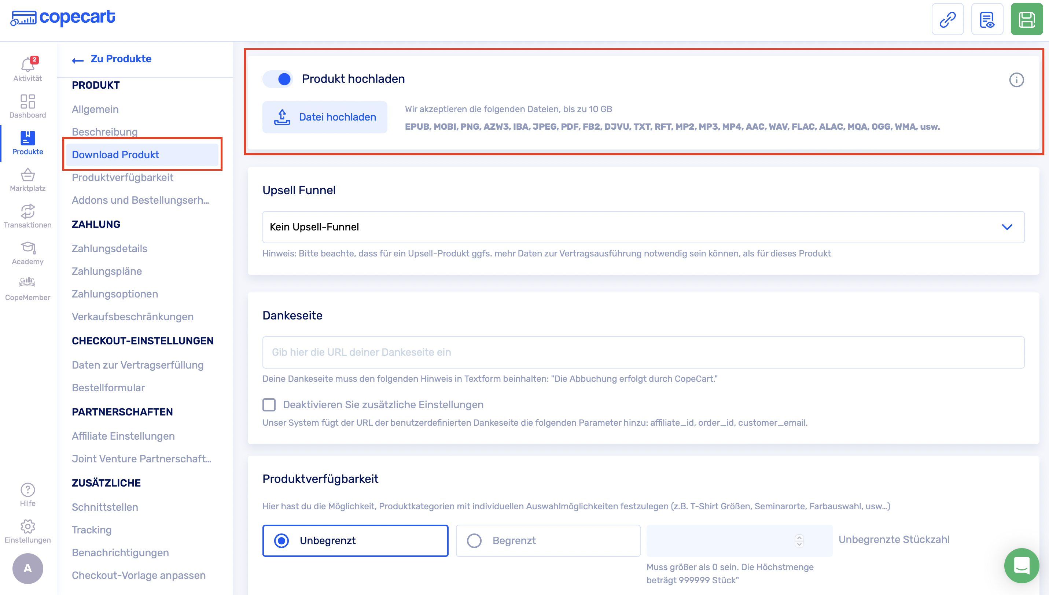This screenshot has width=1049, height=595.
Task: Click the Datei hochladen button
Action: (x=325, y=117)
